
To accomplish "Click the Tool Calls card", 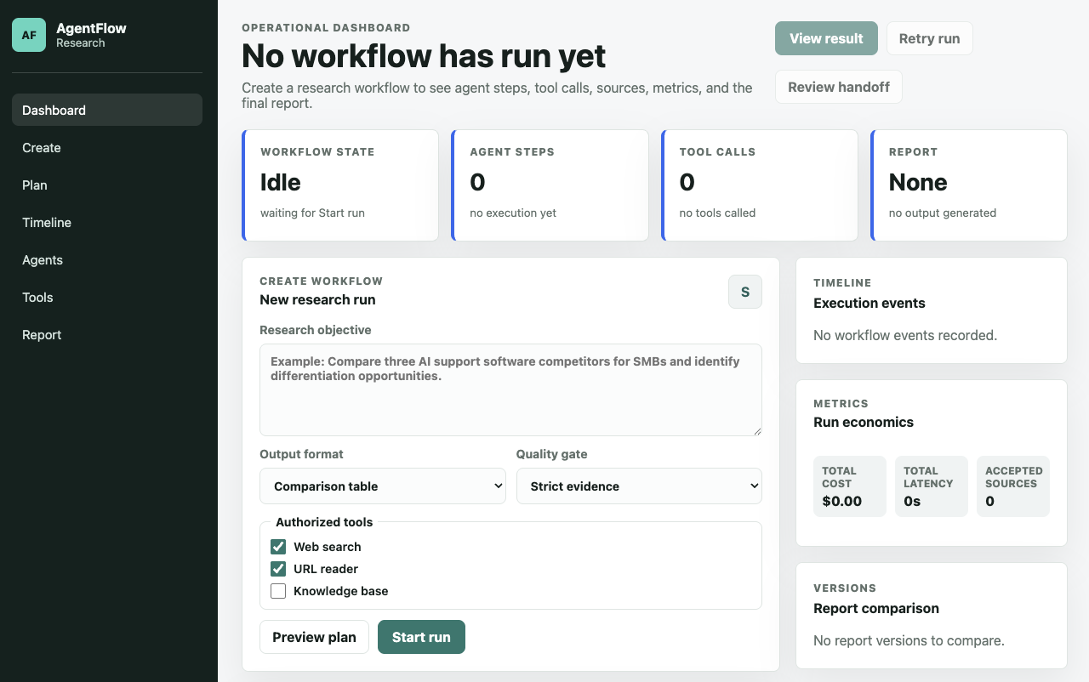I will point(759,185).
